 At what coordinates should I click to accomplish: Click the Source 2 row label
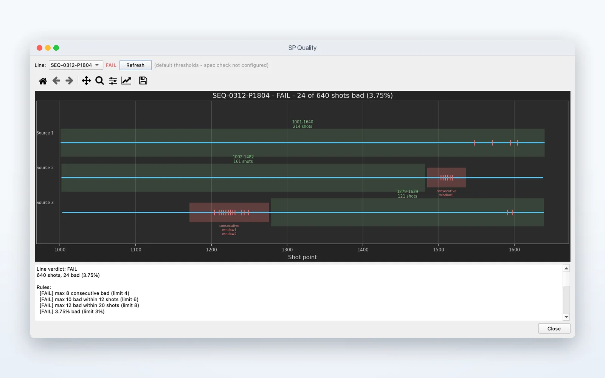45,168
